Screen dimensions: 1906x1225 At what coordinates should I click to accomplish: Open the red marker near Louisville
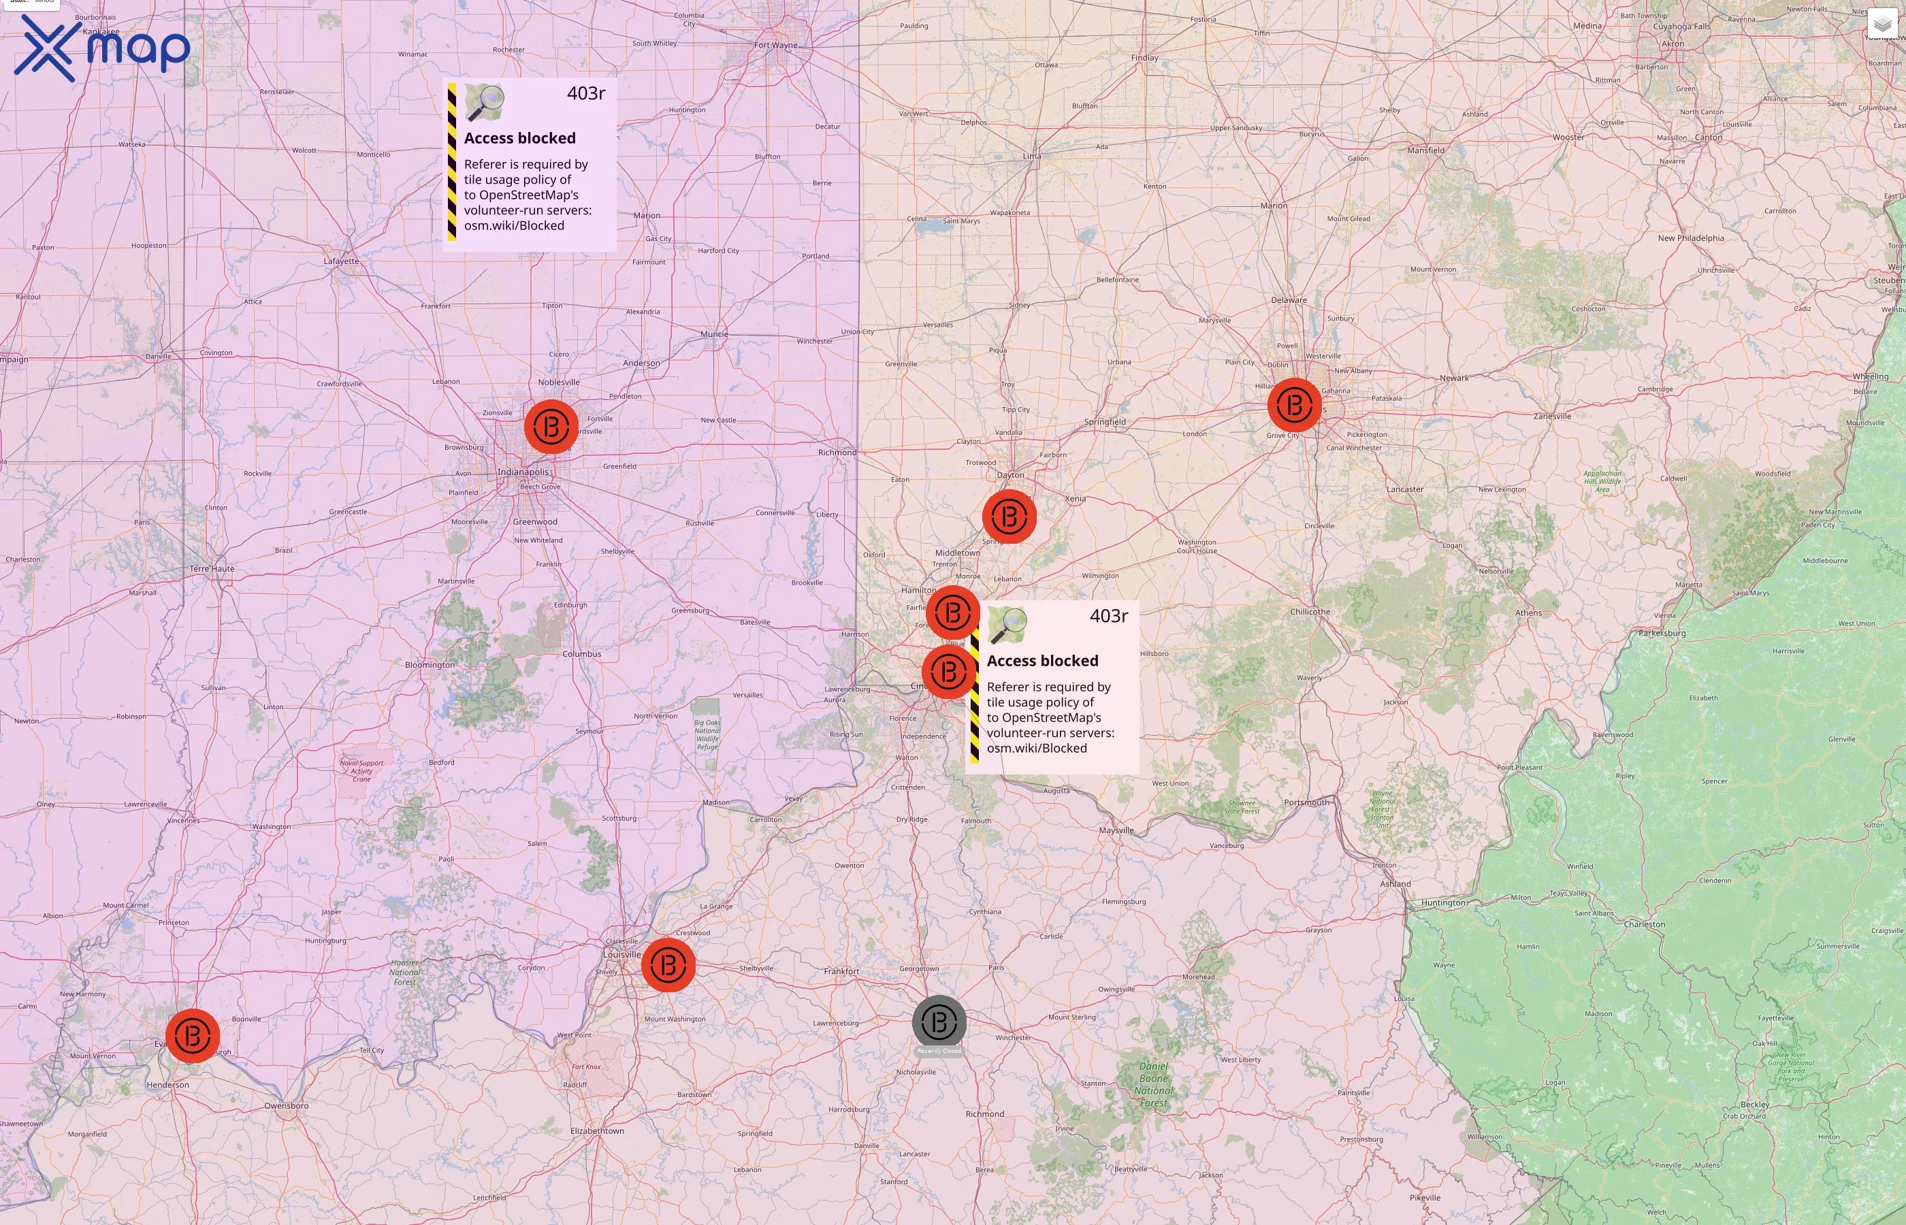coord(668,965)
